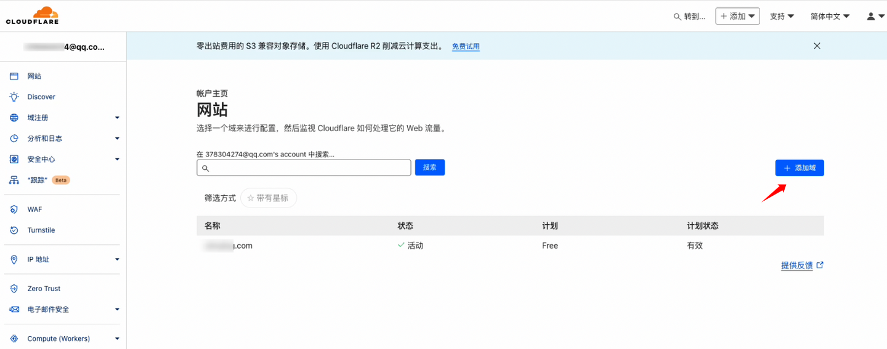Click the blue 搜索 button
This screenshot has height=349, width=887.
pos(430,167)
